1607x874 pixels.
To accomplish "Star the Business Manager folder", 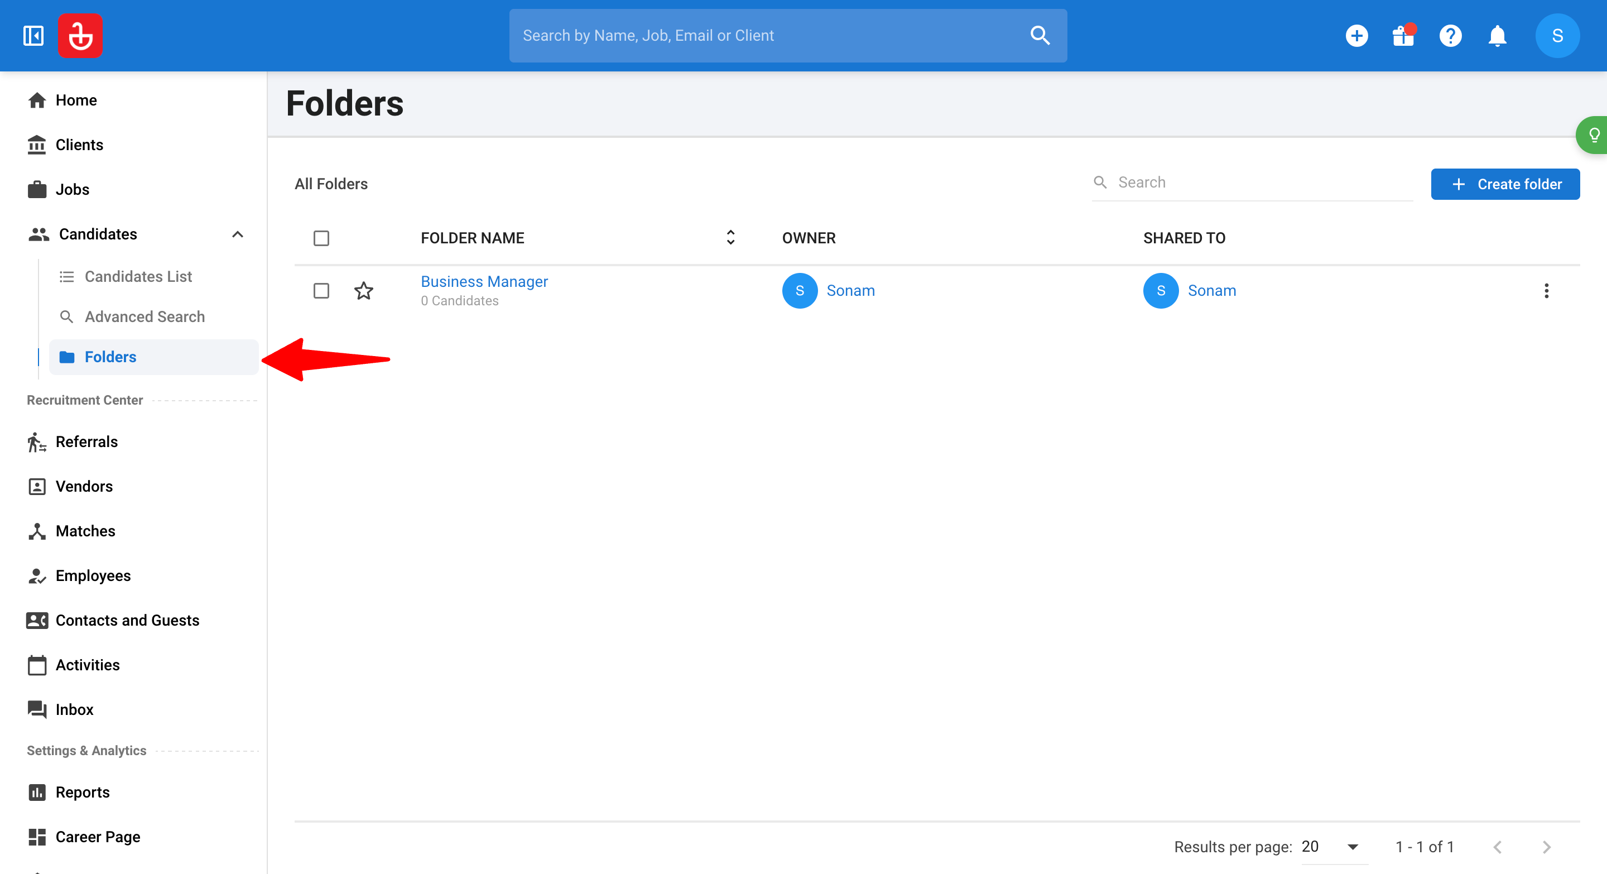I will [364, 291].
